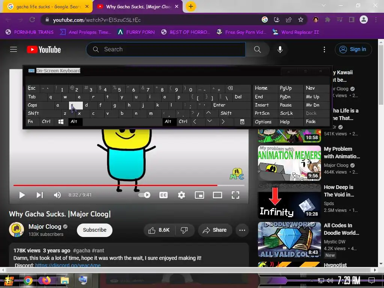Screen dimensions: 384x288
Task: Click the PrtScn key
Action: pyautogui.click(x=265, y=113)
